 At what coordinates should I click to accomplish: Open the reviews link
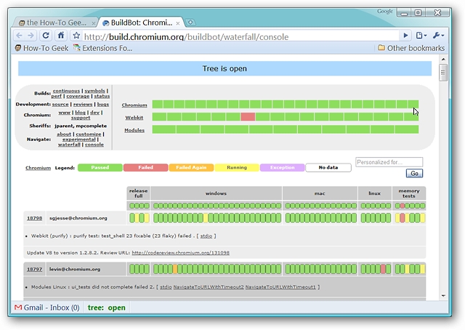tap(83, 105)
